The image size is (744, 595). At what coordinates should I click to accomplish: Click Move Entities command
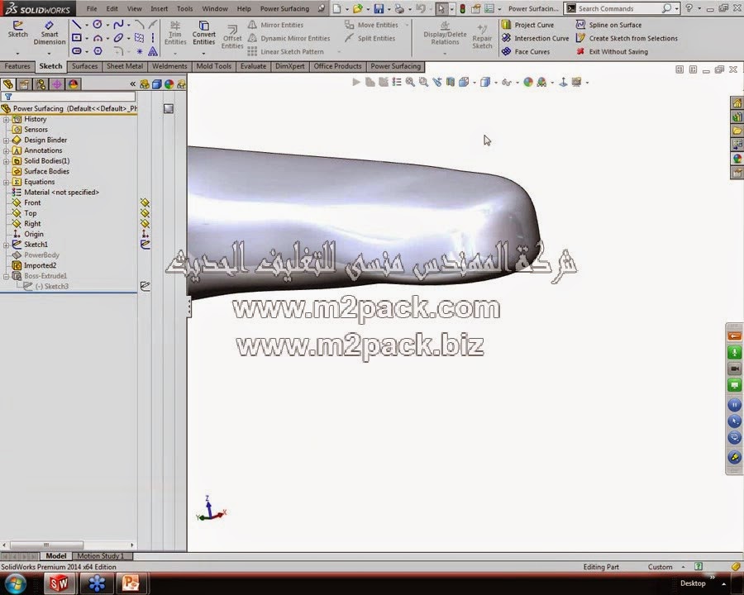click(371, 25)
